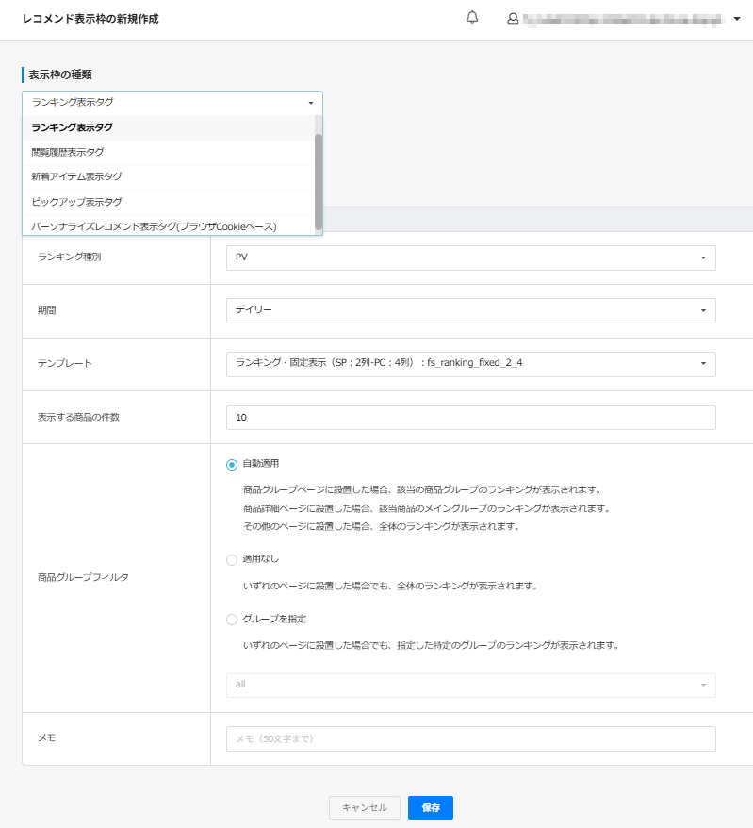This screenshot has height=828, width=753.
Task: Click the user account icon
Action: [x=513, y=19]
